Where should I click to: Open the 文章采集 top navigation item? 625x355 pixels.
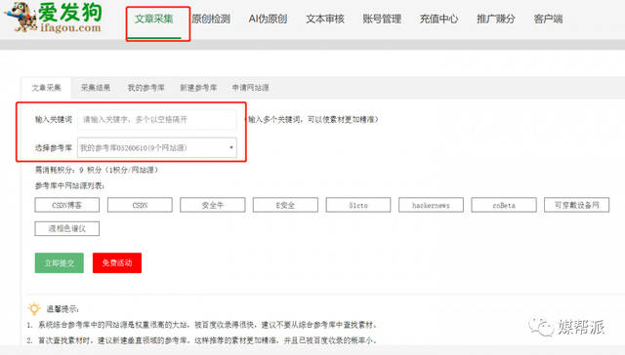tap(154, 19)
